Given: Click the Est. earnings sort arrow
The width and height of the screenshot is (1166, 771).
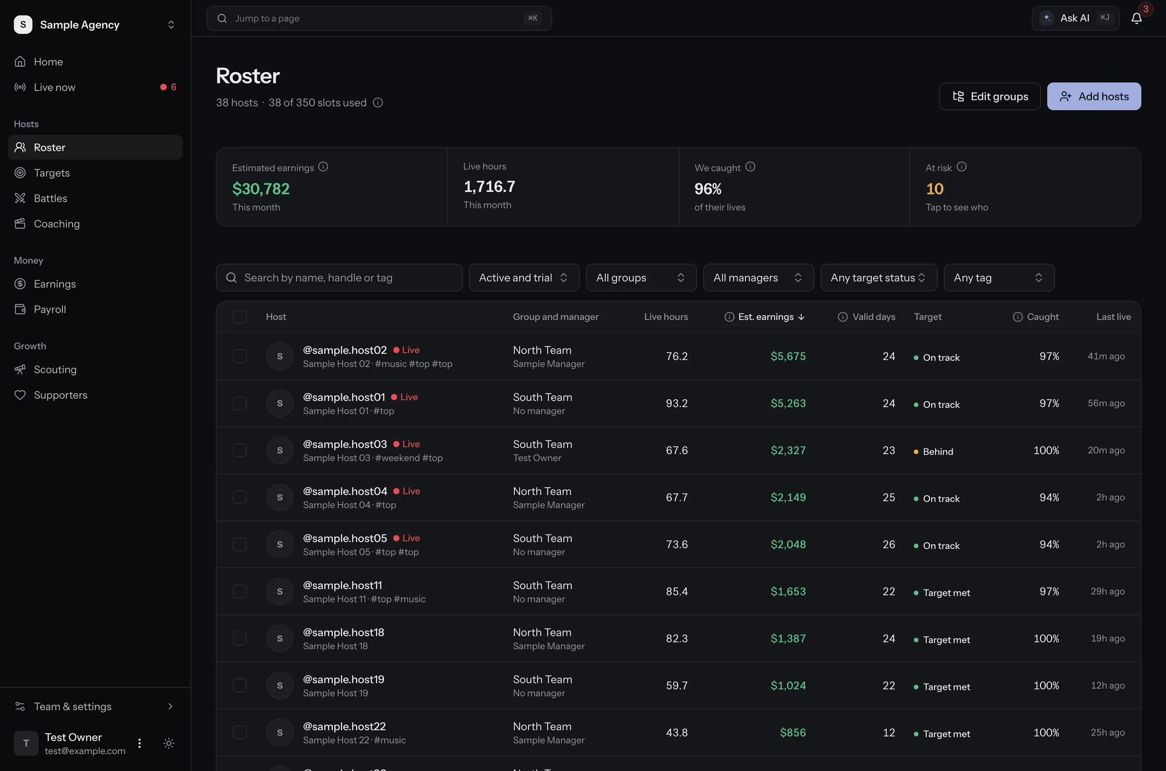Looking at the screenshot, I should tap(801, 317).
